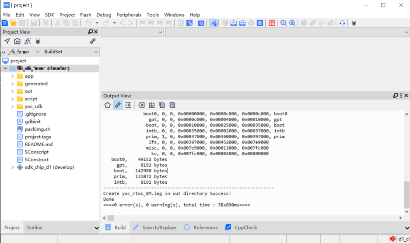Click the Output View horizontal scrollbar thumb
This screenshot has width=410, height=243.
pos(111,218)
